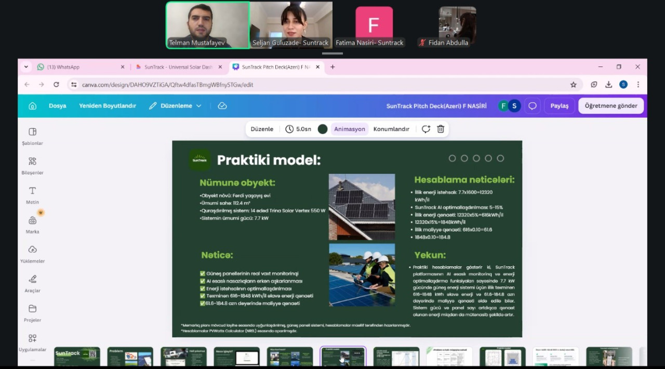This screenshot has height=369, width=665.
Task: Select the workers on solar panels photo
Action: (x=362, y=275)
